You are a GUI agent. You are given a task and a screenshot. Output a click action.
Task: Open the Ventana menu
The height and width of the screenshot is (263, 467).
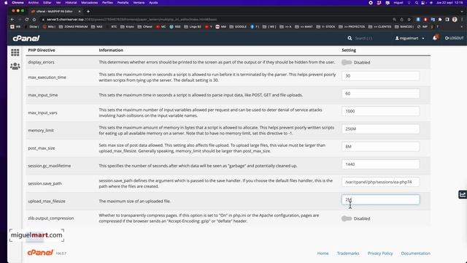tap(139, 3)
